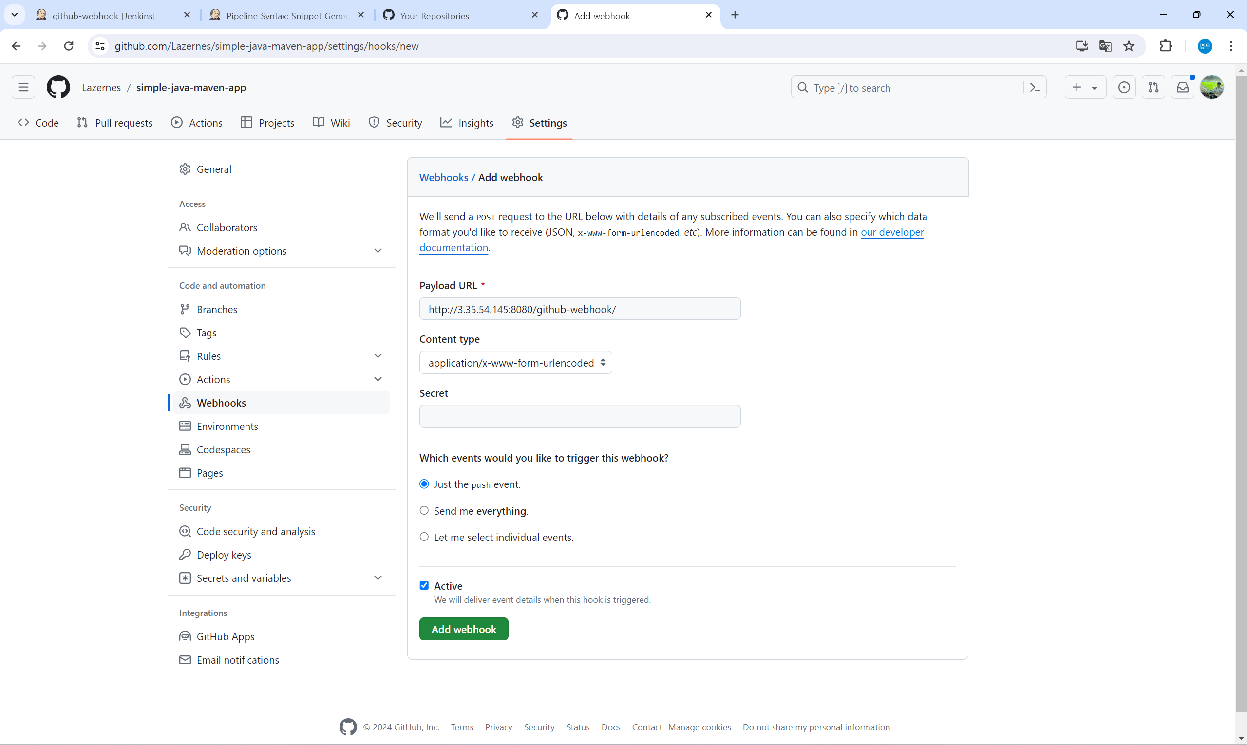Switch to github-webhook Jenkins tab

(103, 16)
